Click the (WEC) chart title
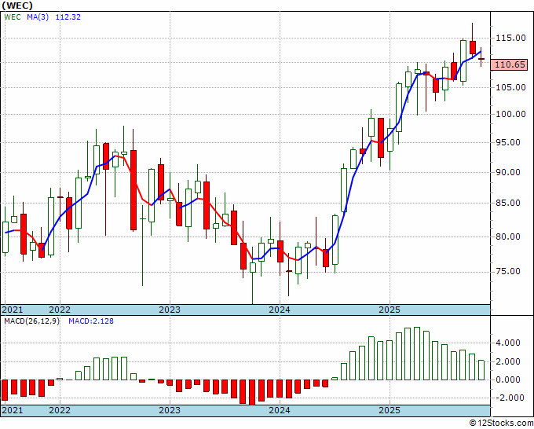This screenshot has height=429, width=534. point(17,5)
